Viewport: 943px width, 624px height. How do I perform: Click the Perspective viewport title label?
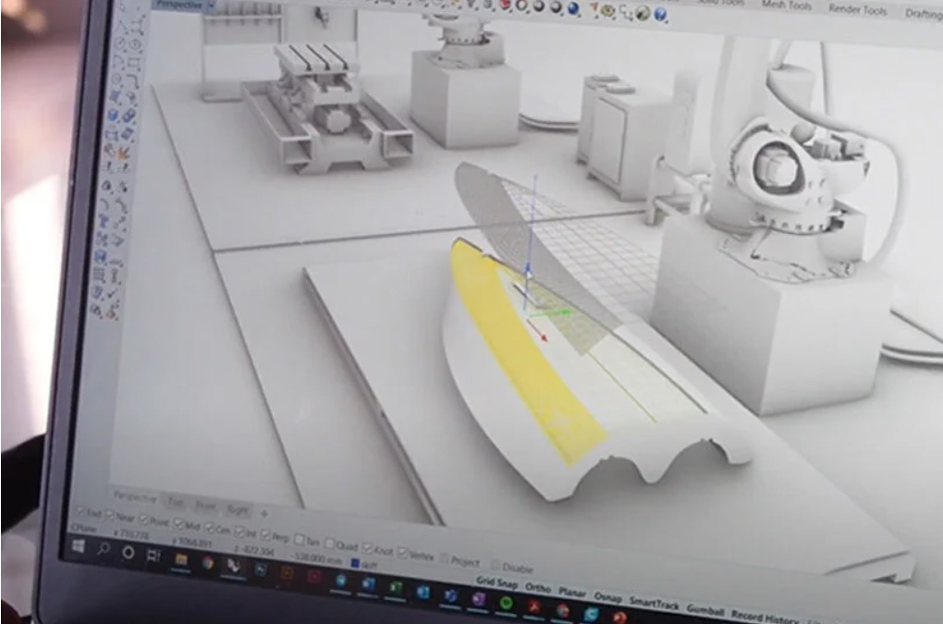click(x=178, y=4)
